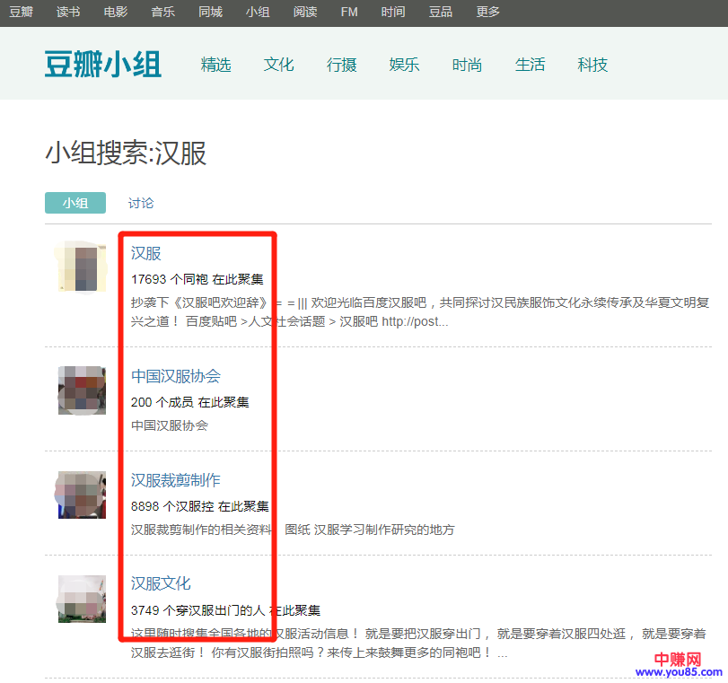Screen dimensions: 728x683
Task: Select the 小组 tab
Action: [x=75, y=203]
